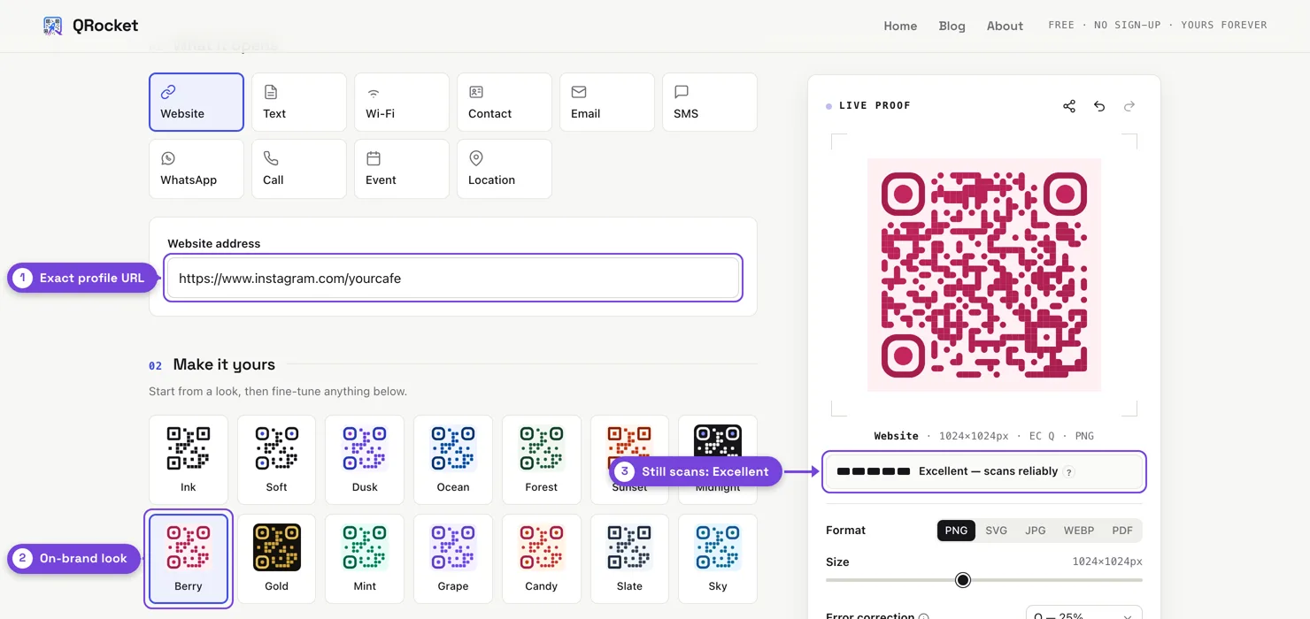Adjust the Size slider handle

pos(963,580)
